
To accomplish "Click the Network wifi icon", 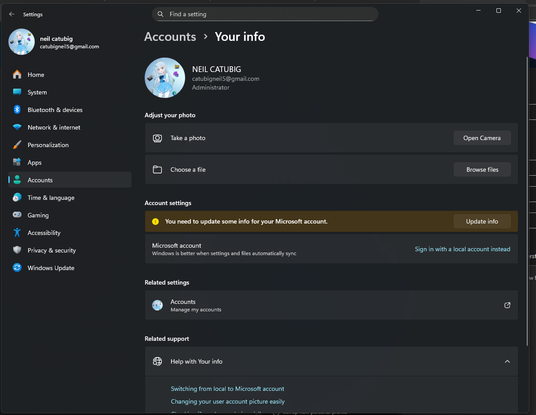I will click(x=17, y=127).
